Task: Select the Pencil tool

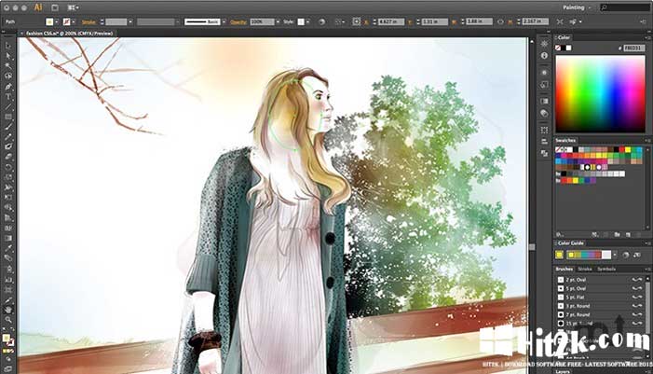Action: [x=7, y=137]
